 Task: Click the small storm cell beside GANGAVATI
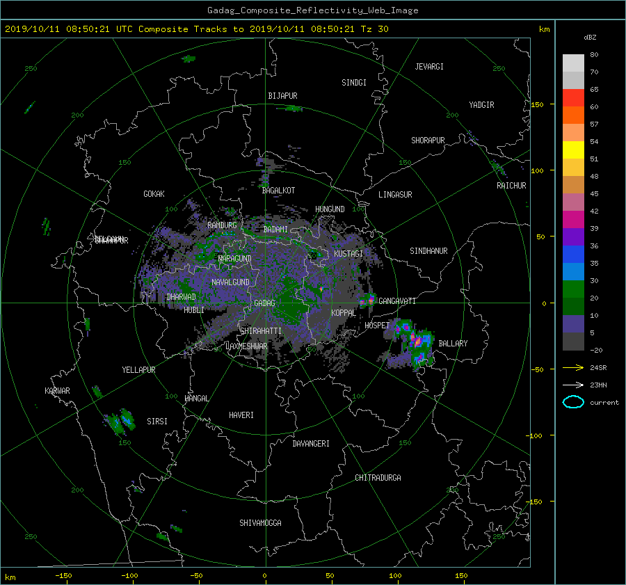tap(368, 300)
